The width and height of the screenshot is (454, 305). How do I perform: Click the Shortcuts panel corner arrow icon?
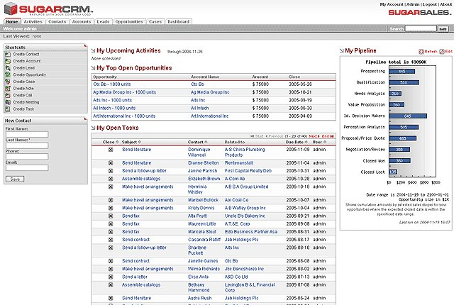pyautogui.click(x=85, y=45)
